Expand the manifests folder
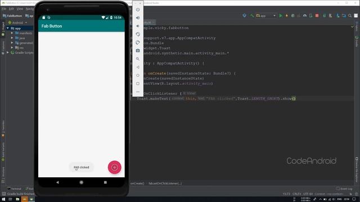This screenshot has width=360, height=202. 12,33
